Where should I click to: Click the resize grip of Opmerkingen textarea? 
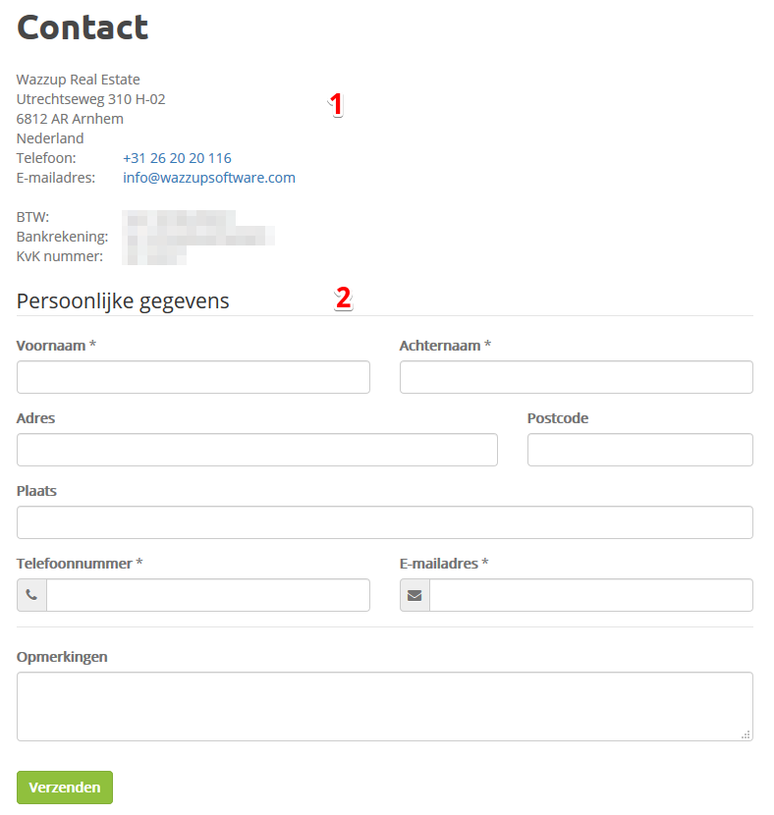point(746,733)
